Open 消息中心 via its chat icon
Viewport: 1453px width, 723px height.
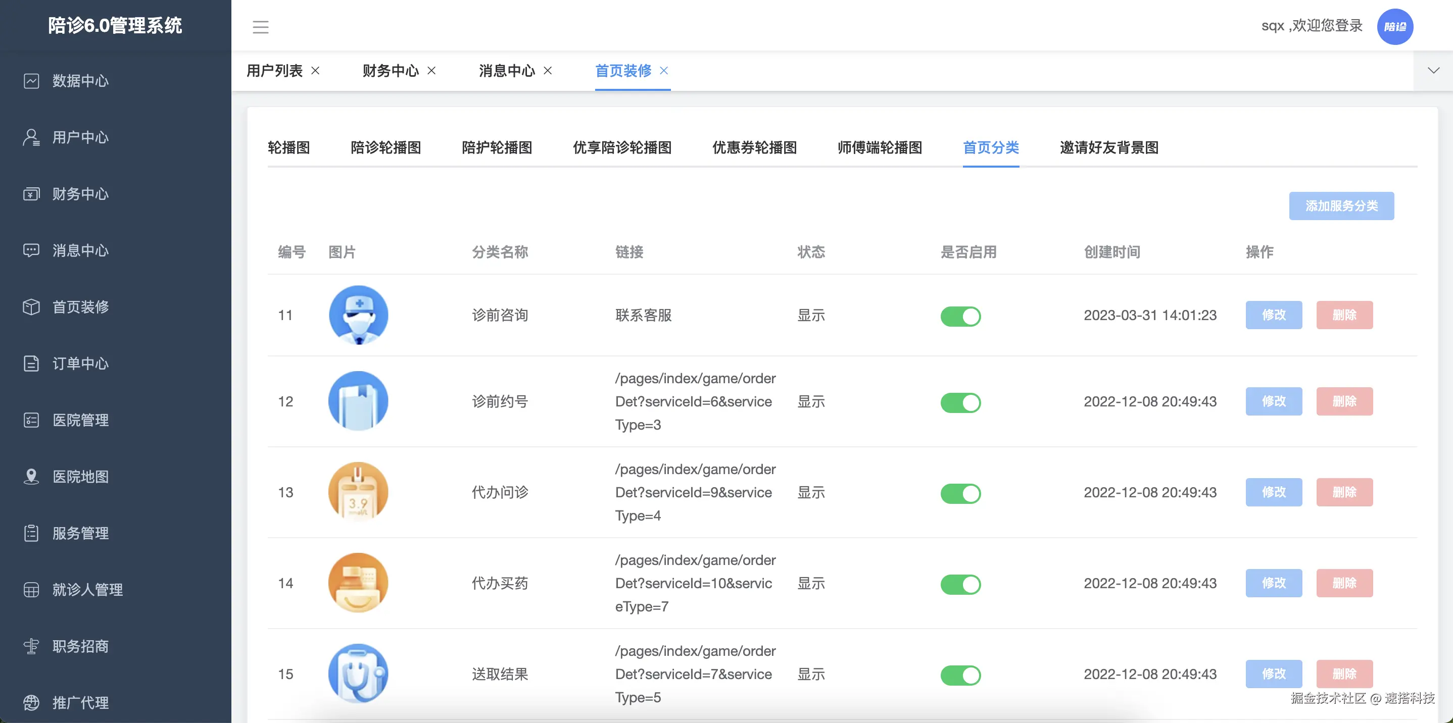click(32, 250)
